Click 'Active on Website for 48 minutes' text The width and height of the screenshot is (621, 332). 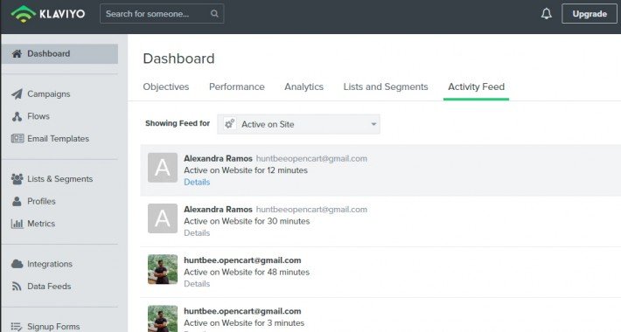247,272
